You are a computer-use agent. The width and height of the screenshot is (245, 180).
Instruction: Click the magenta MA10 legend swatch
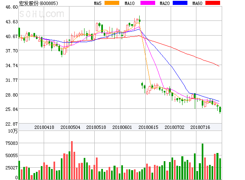[148, 3]
